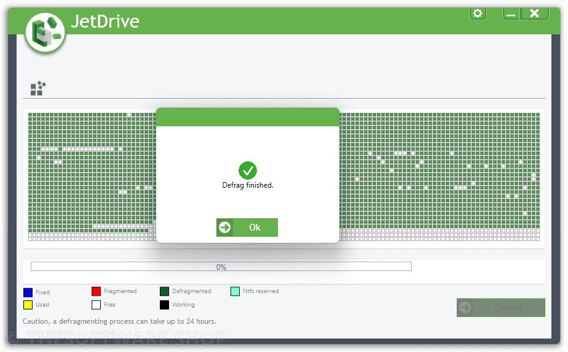Click the 0% progress bar

pos(221,267)
